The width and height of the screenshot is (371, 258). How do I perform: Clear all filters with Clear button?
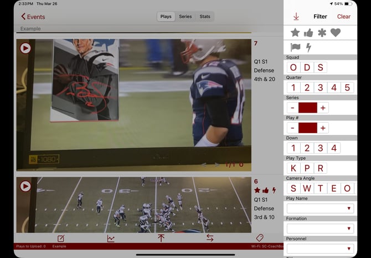point(344,17)
